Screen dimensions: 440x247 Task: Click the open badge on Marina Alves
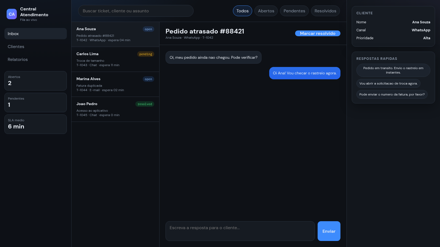148,79
